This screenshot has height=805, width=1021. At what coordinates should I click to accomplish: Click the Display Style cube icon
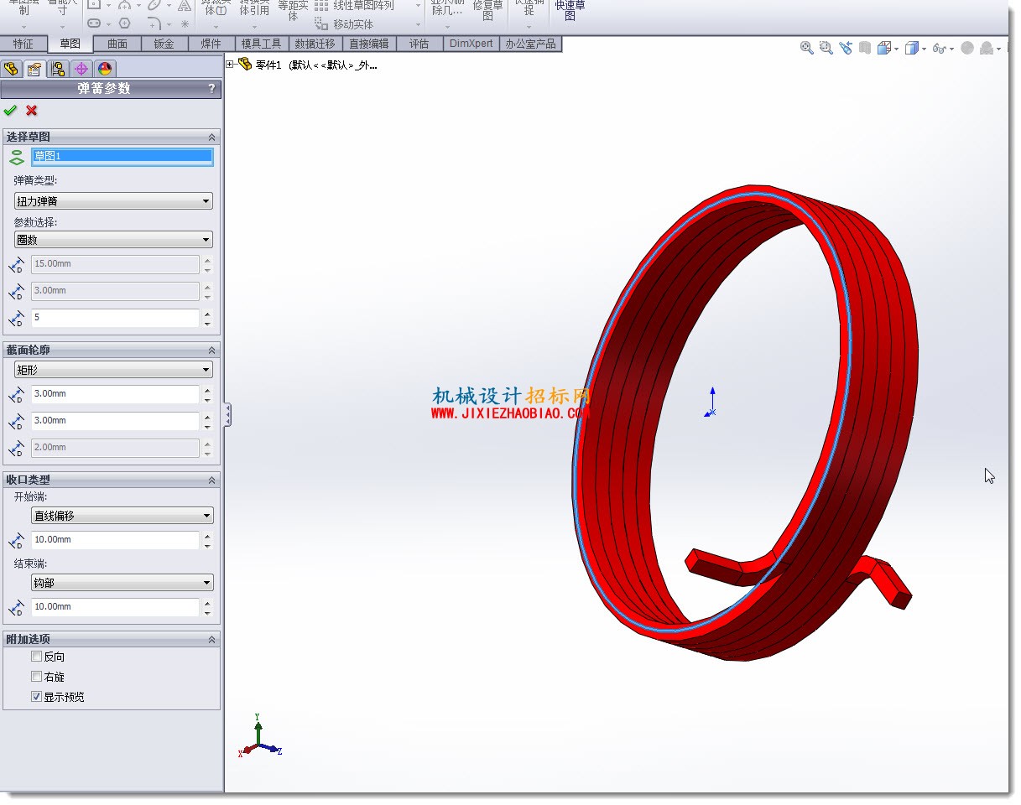point(912,49)
